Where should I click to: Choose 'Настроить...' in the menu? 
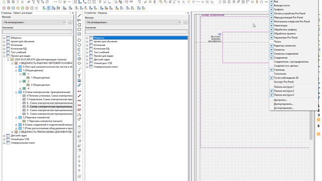(280, 100)
